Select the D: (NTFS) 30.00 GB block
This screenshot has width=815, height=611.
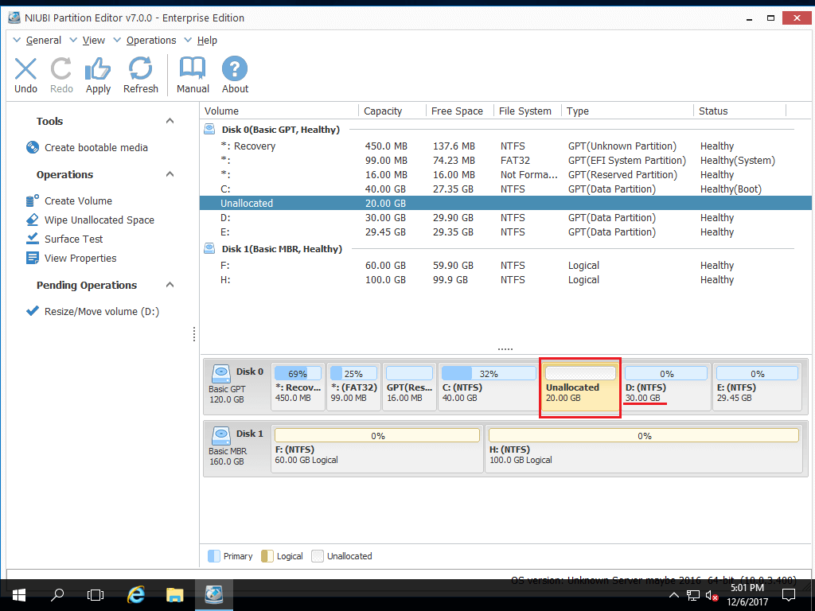666,387
